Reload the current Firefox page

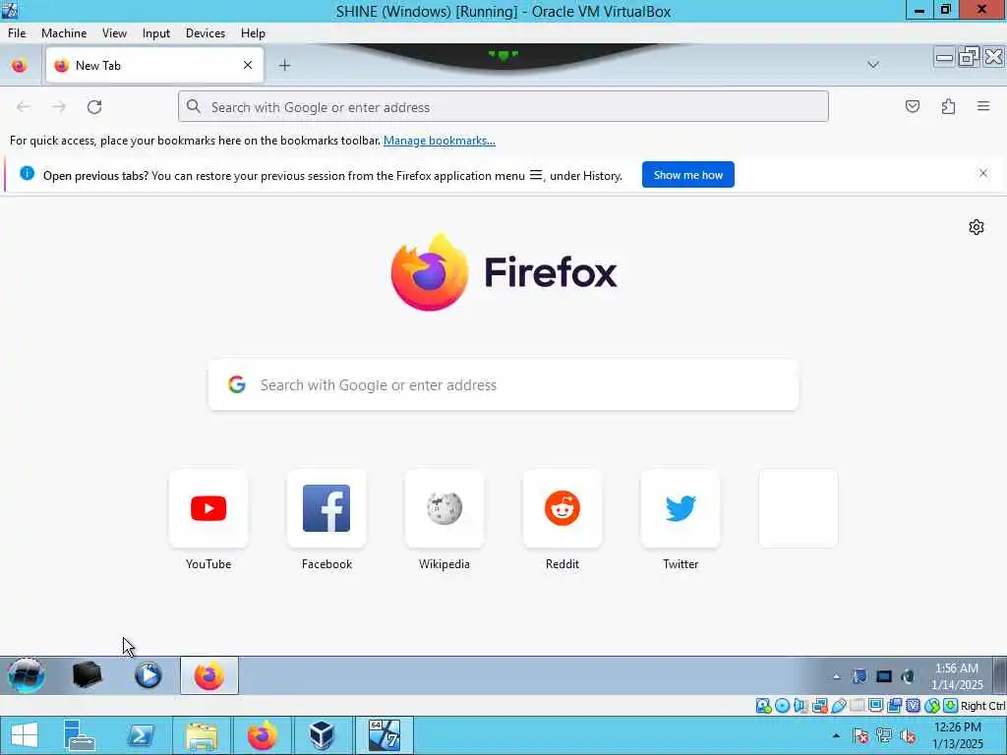[94, 106]
